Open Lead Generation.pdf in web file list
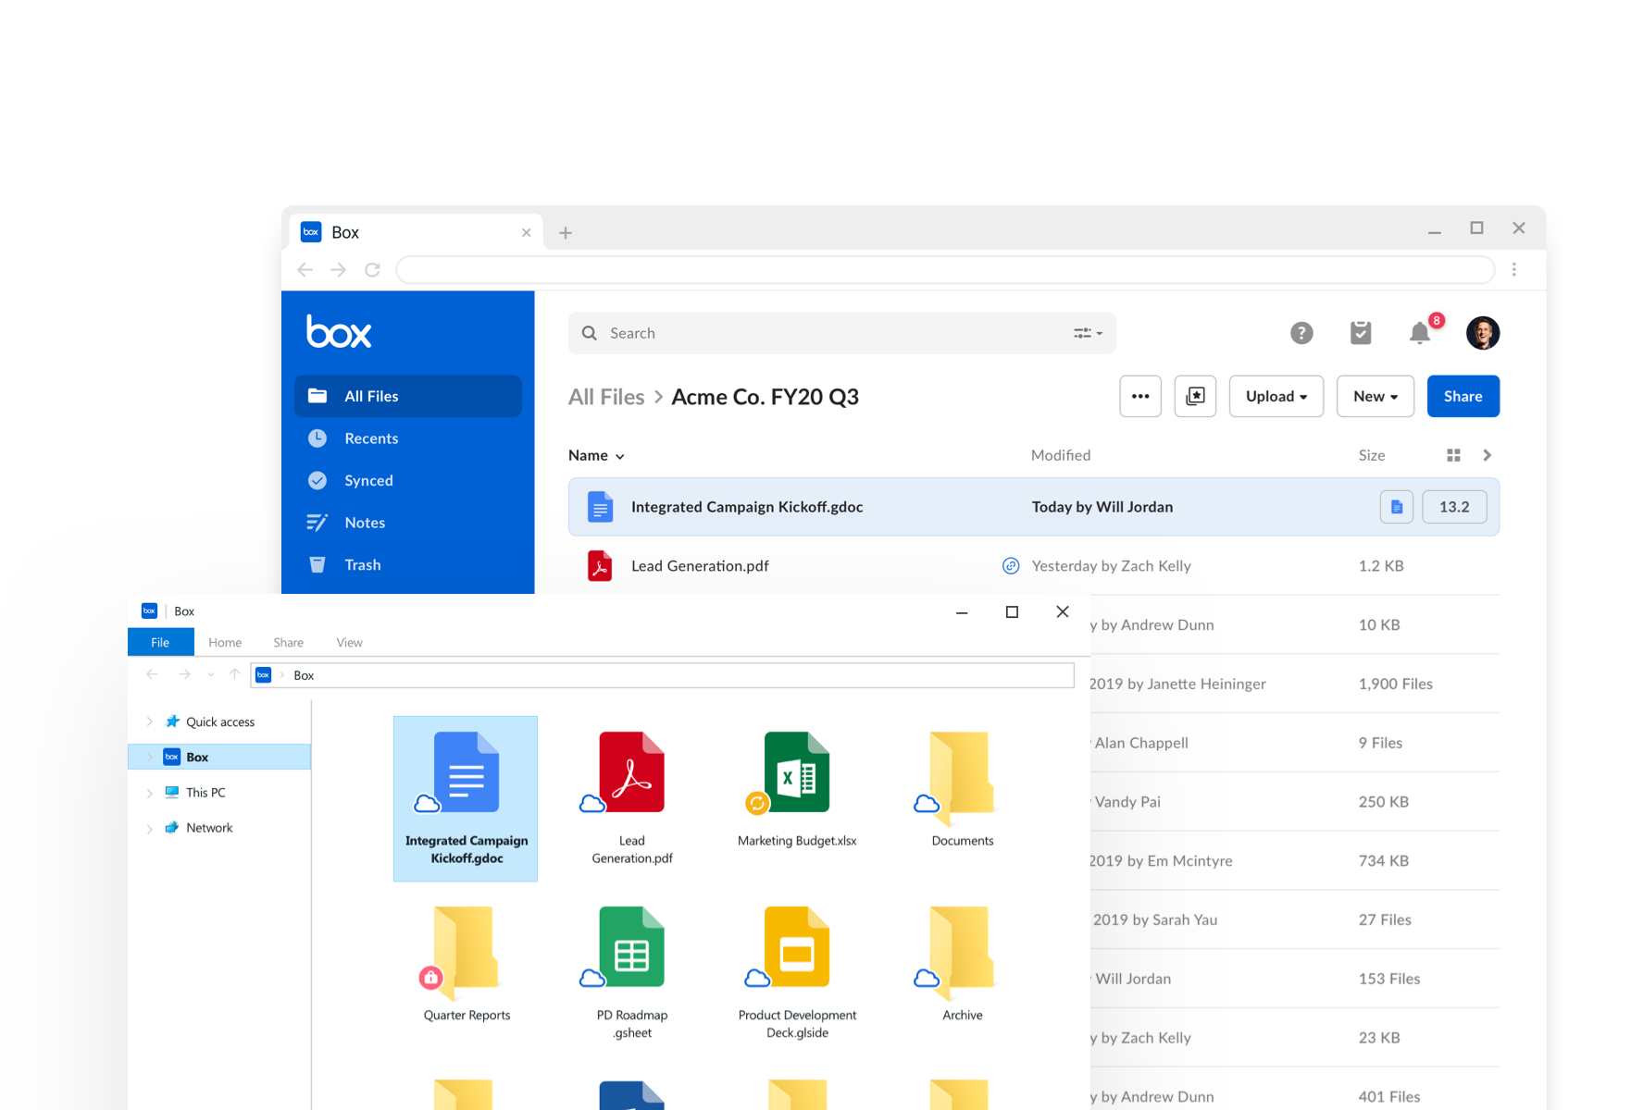The width and height of the screenshot is (1631, 1110). tap(700, 566)
